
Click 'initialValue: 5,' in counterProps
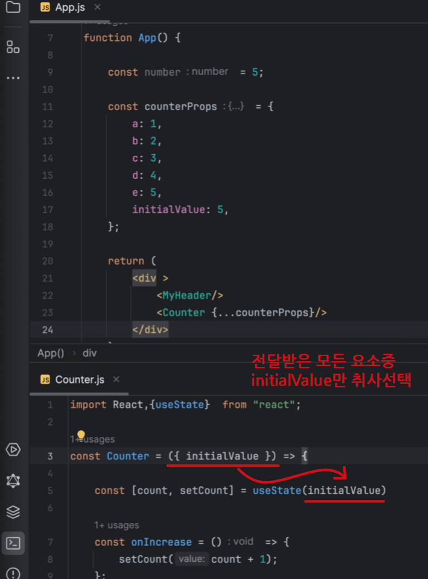pyautogui.click(x=181, y=210)
